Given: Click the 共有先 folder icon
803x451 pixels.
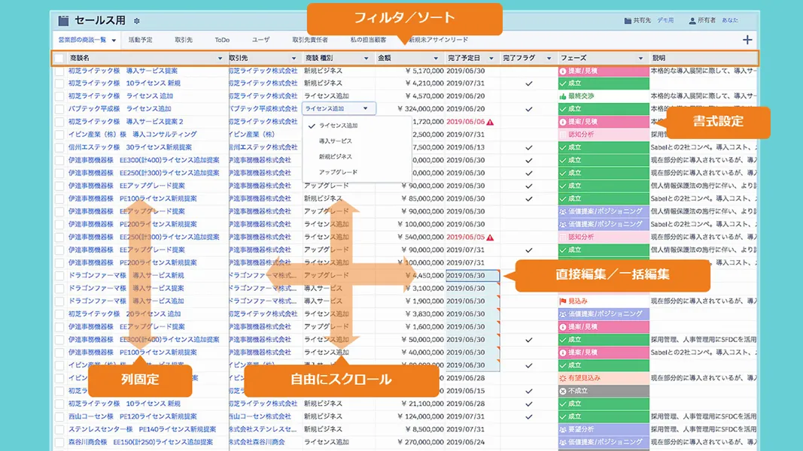Looking at the screenshot, I should pos(628,20).
